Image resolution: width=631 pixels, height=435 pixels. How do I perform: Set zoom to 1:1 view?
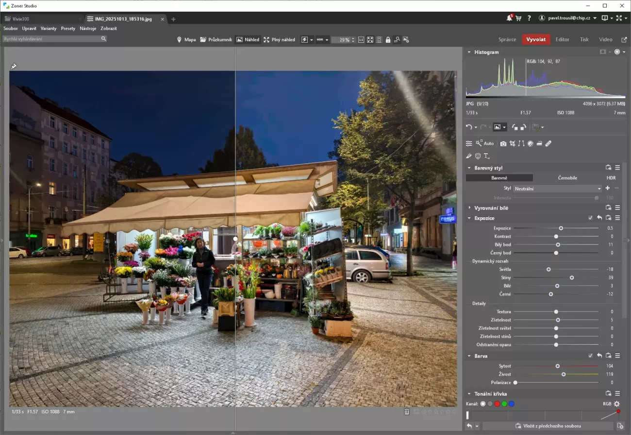tap(361, 40)
